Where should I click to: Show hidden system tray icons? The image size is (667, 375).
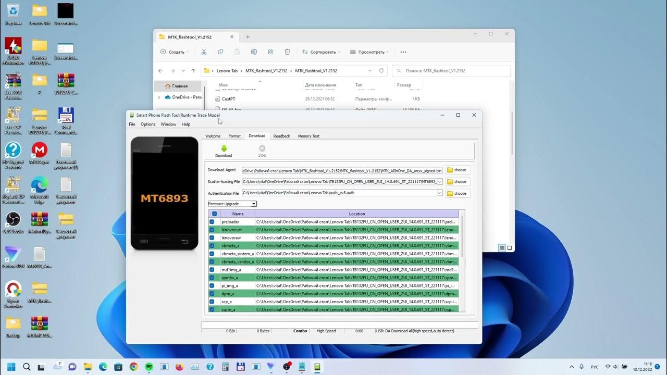click(572, 367)
